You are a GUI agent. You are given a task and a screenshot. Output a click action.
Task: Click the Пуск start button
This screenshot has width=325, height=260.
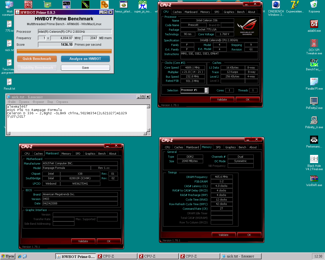click(8, 256)
